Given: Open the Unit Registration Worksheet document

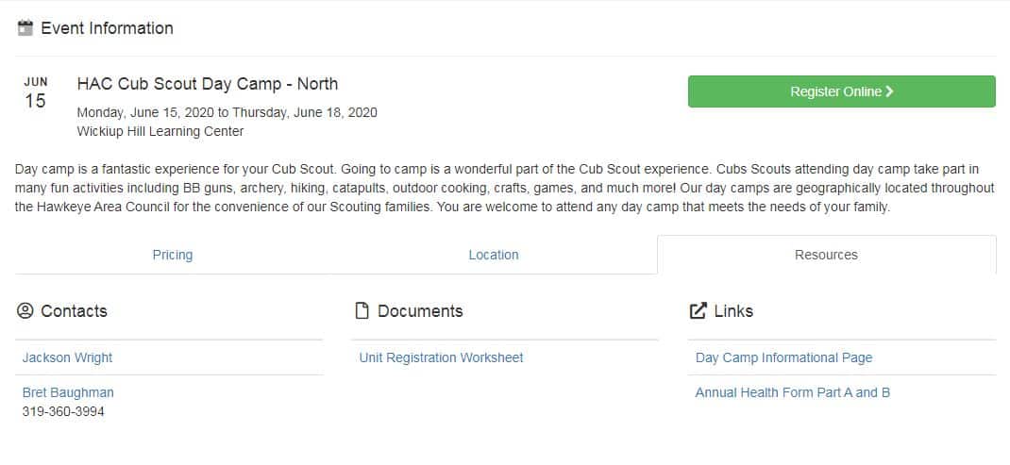Looking at the screenshot, I should 441,357.
